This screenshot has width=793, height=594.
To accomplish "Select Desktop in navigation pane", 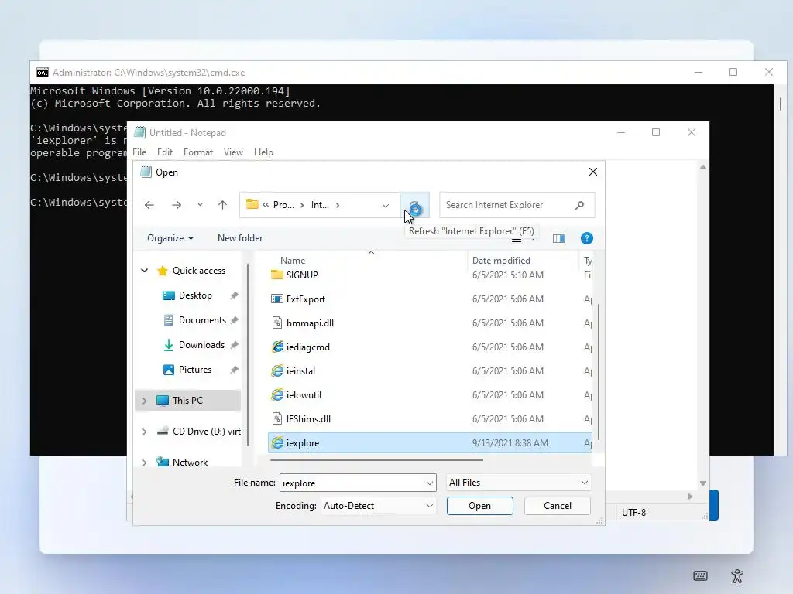I will point(195,295).
